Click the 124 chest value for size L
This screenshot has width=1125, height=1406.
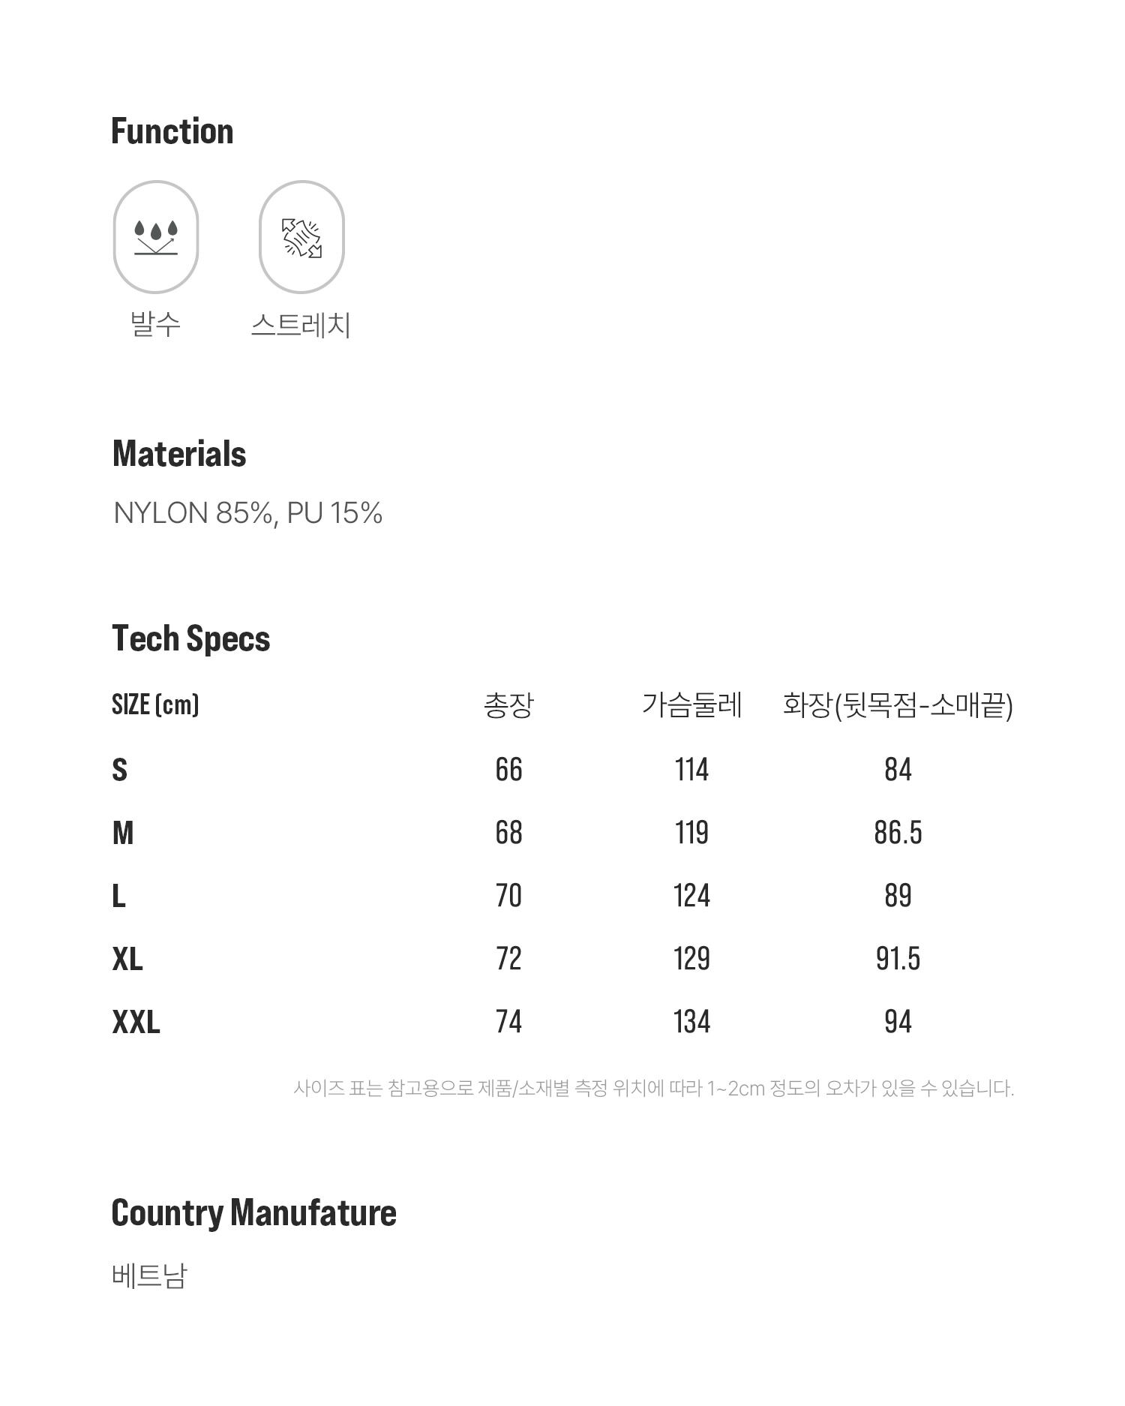691,896
